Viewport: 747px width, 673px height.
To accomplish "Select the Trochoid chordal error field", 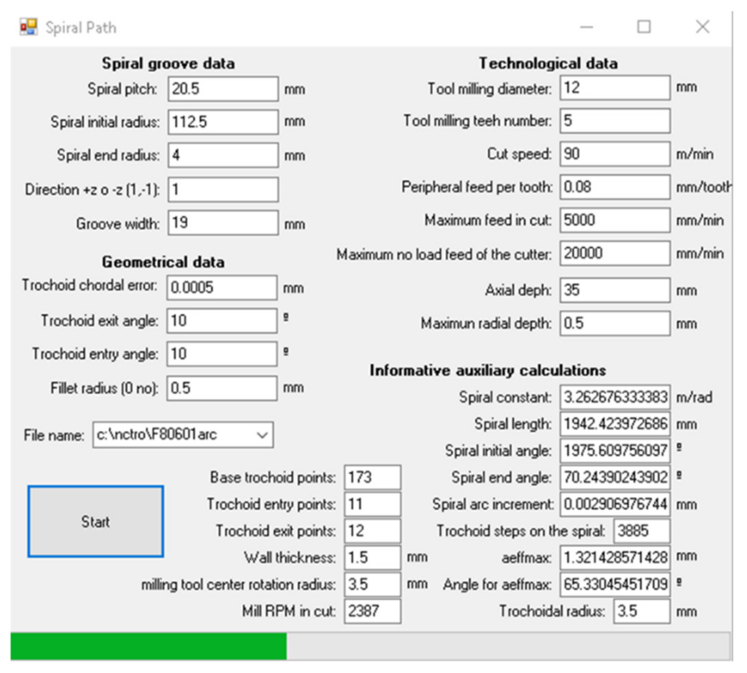I will (x=222, y=288).
